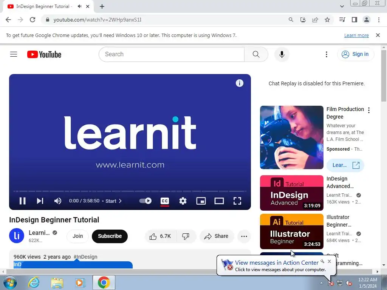Subscribe to the Learnit channel
The image size is (387, 290).
click(110, 236)
